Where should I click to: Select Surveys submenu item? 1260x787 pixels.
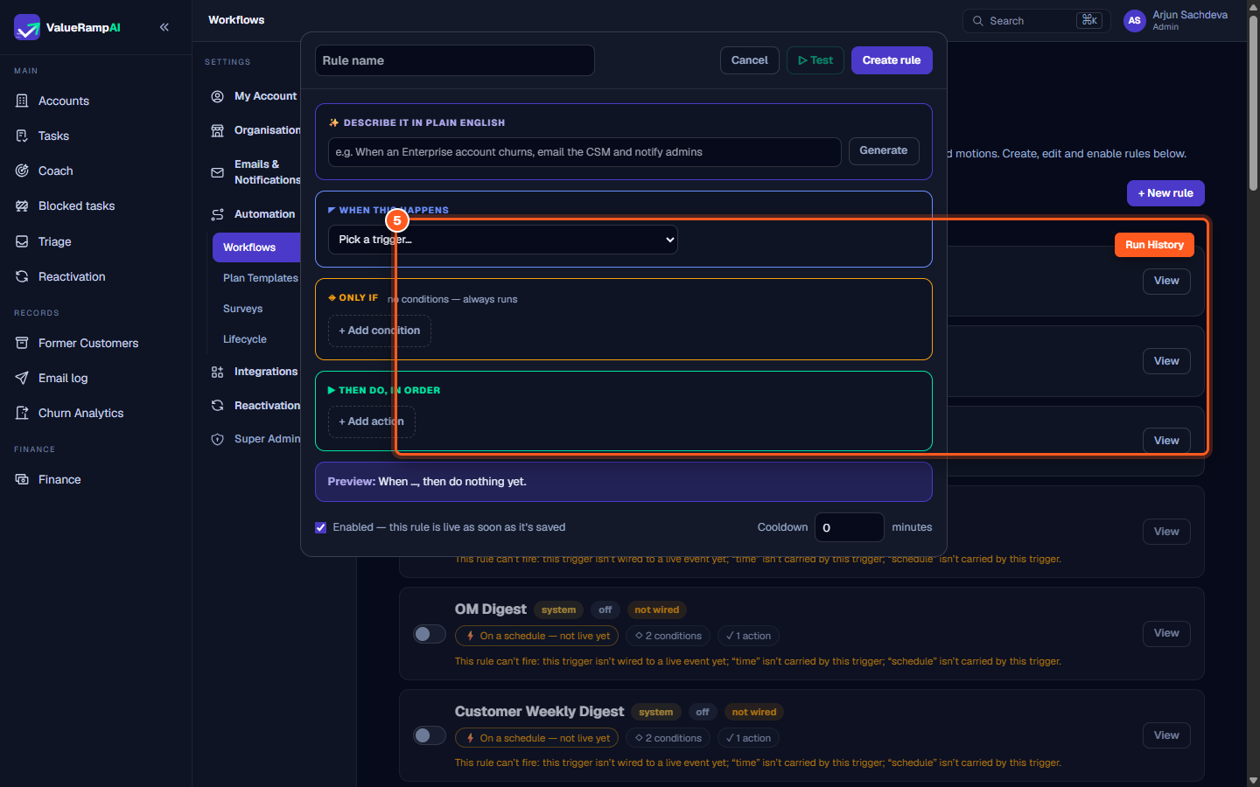pos(243,309)
